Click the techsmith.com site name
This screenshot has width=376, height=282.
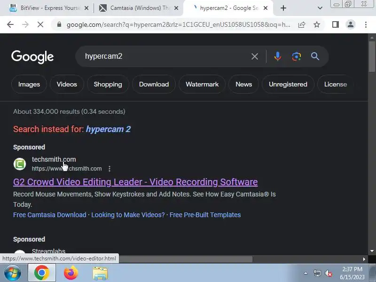point(54,159)
